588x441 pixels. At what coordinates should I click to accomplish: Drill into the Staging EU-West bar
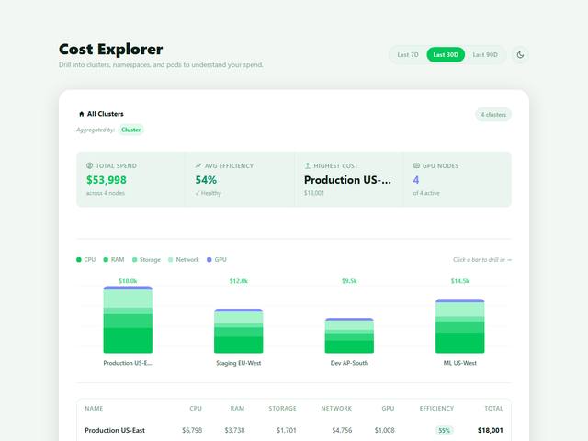239,331
